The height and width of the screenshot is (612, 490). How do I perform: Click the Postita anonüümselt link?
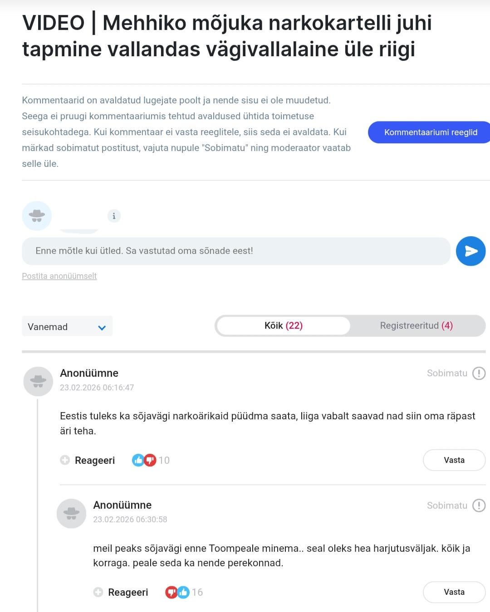click(x=59, y=276)
